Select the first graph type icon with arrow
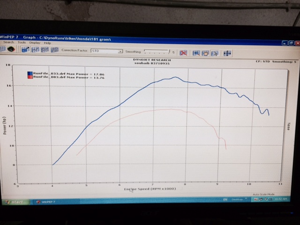The width and height of the screenshot is (300, 225). (25, 50)
